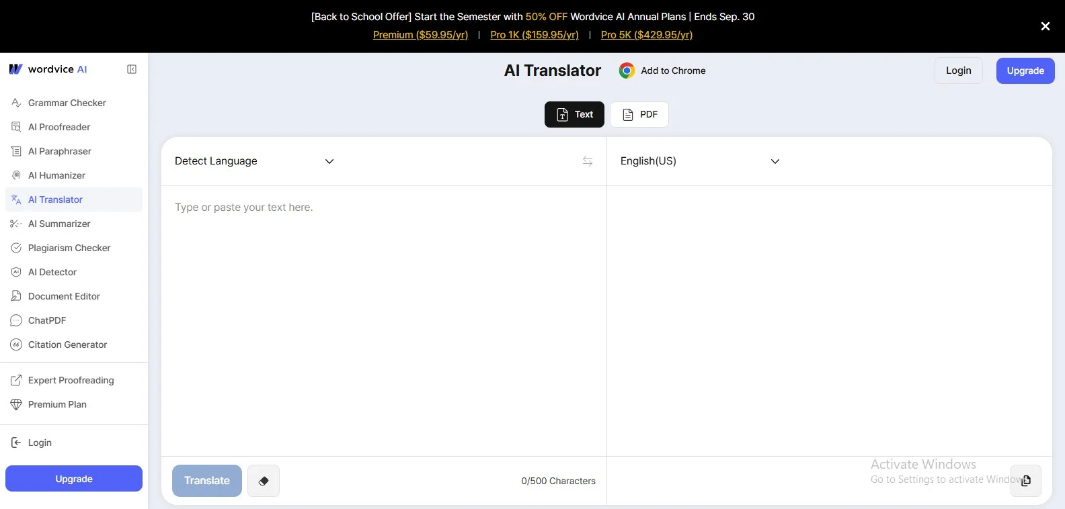Image resolution: width=1065 pixels, height=509 pixels.
Task: Click the AI Detector icon
Action: point(16,272)
